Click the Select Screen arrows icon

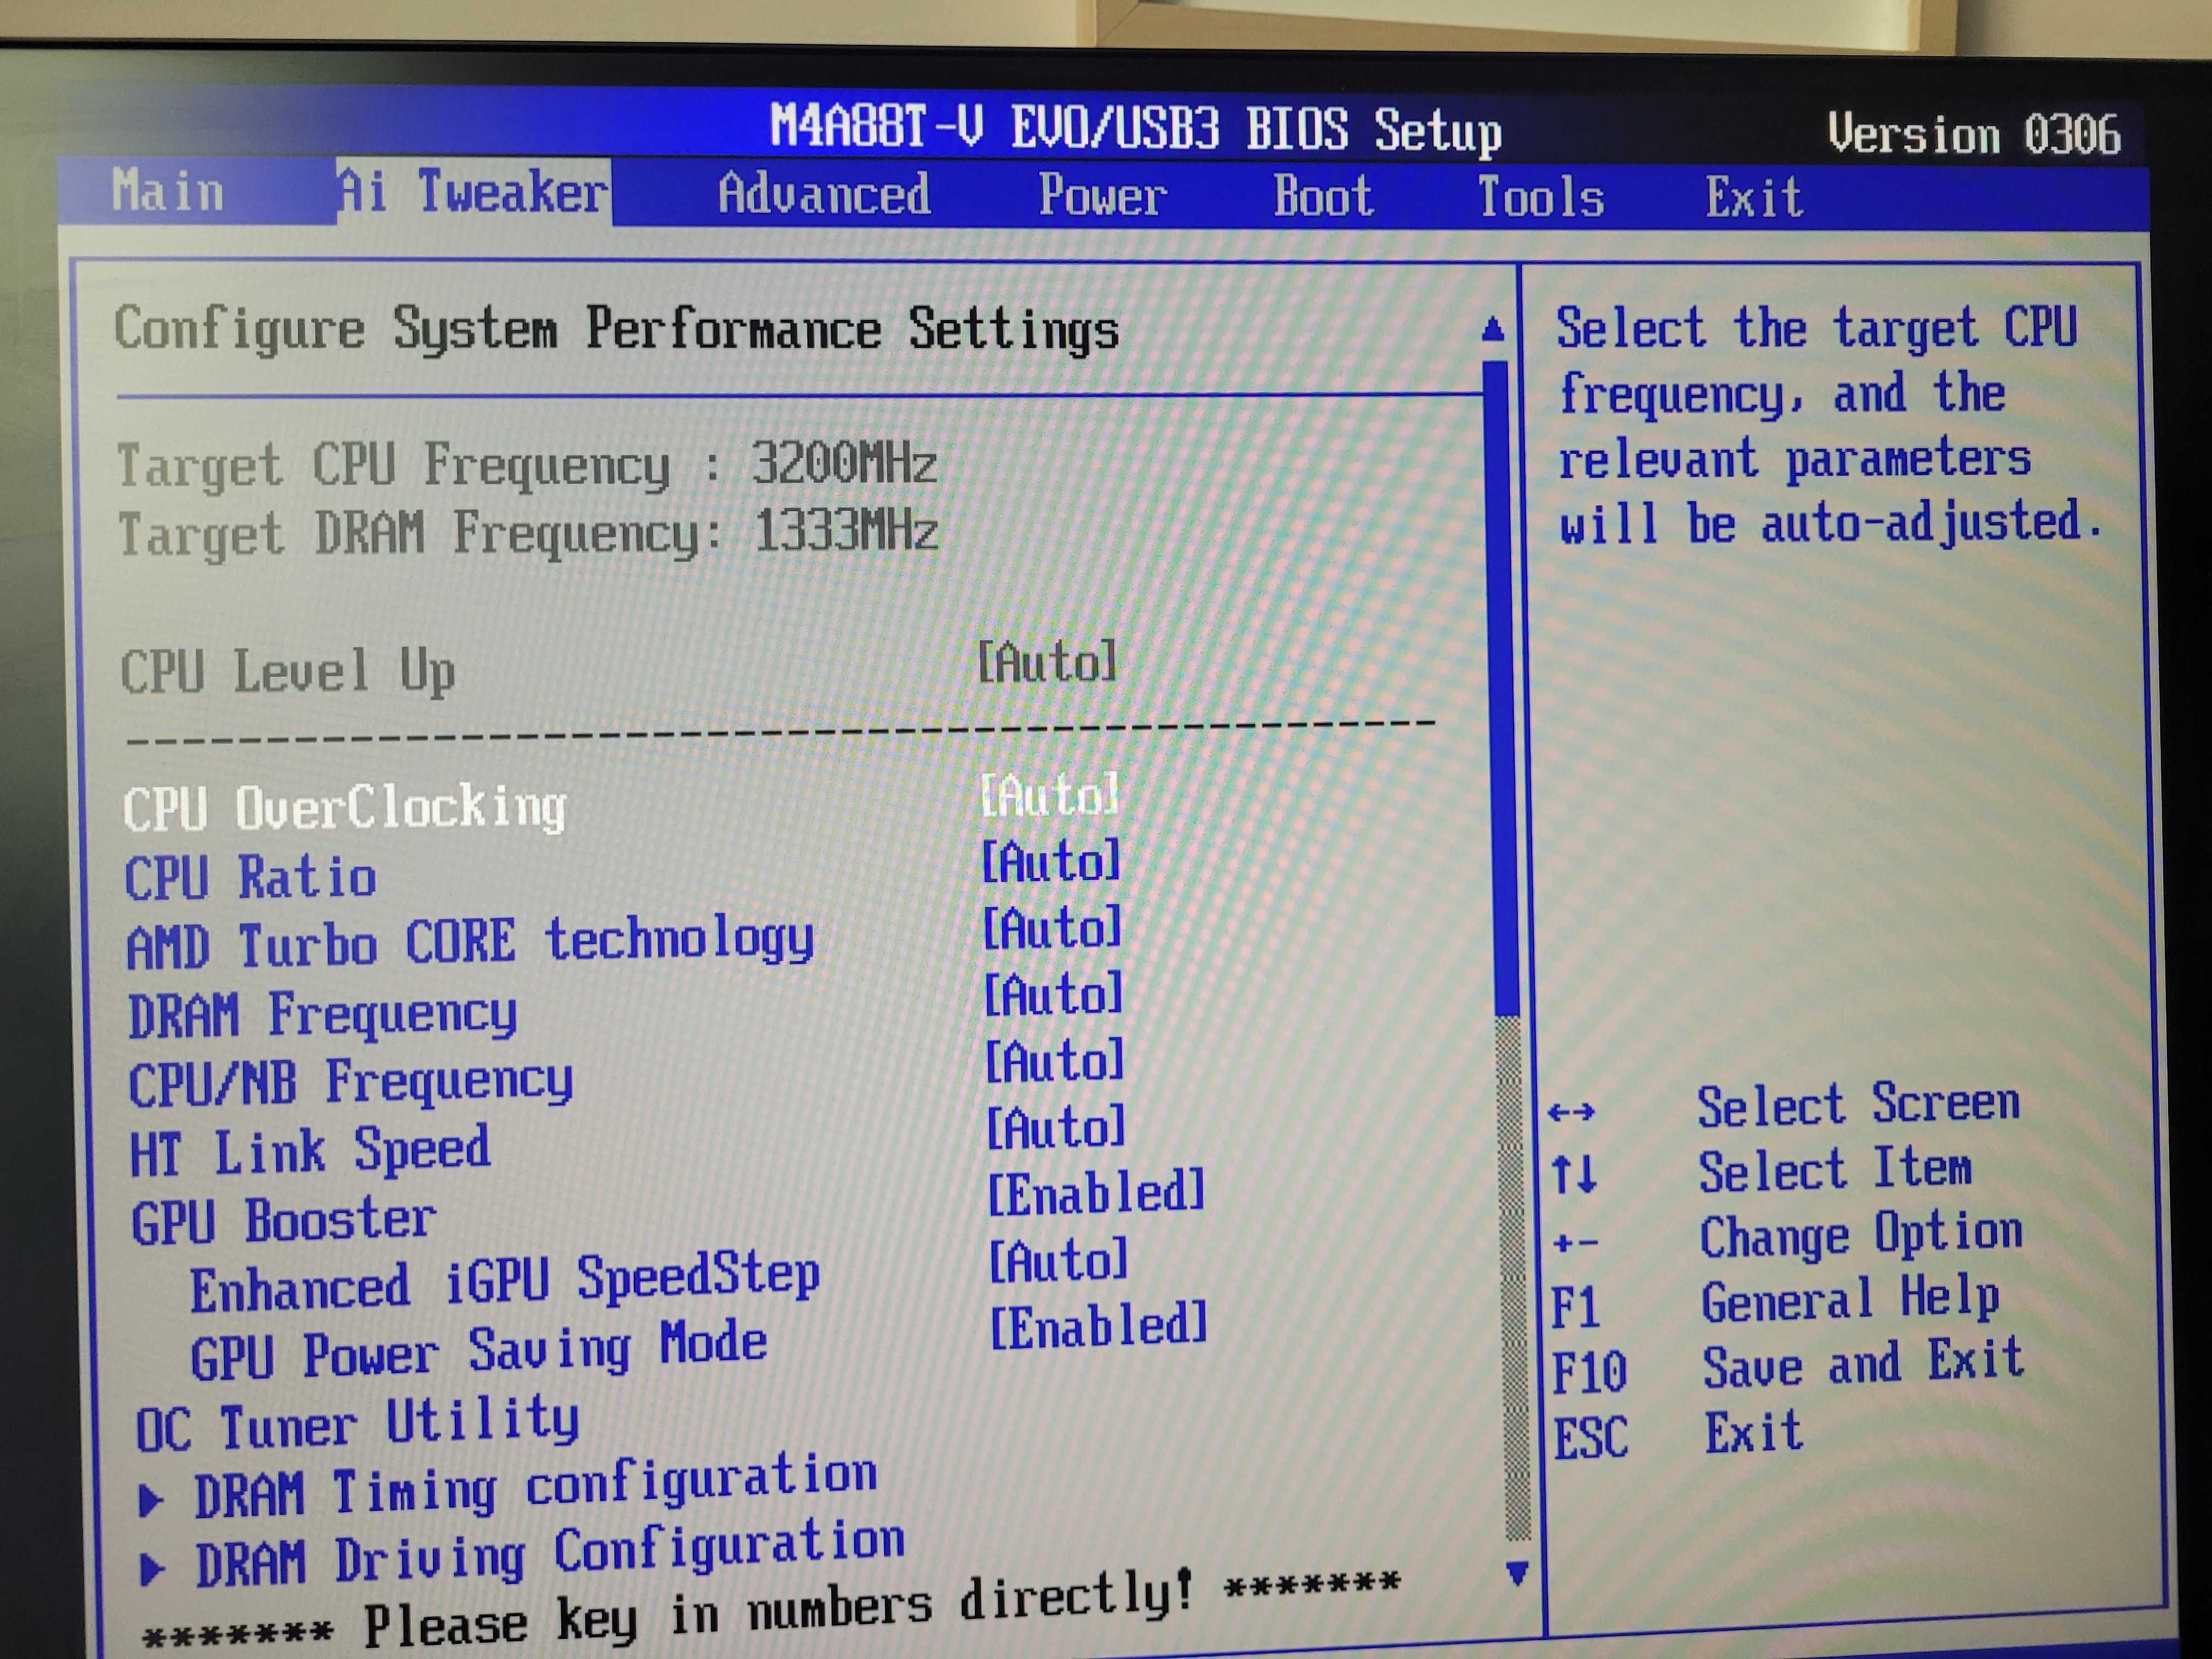coord(1571,1111)
